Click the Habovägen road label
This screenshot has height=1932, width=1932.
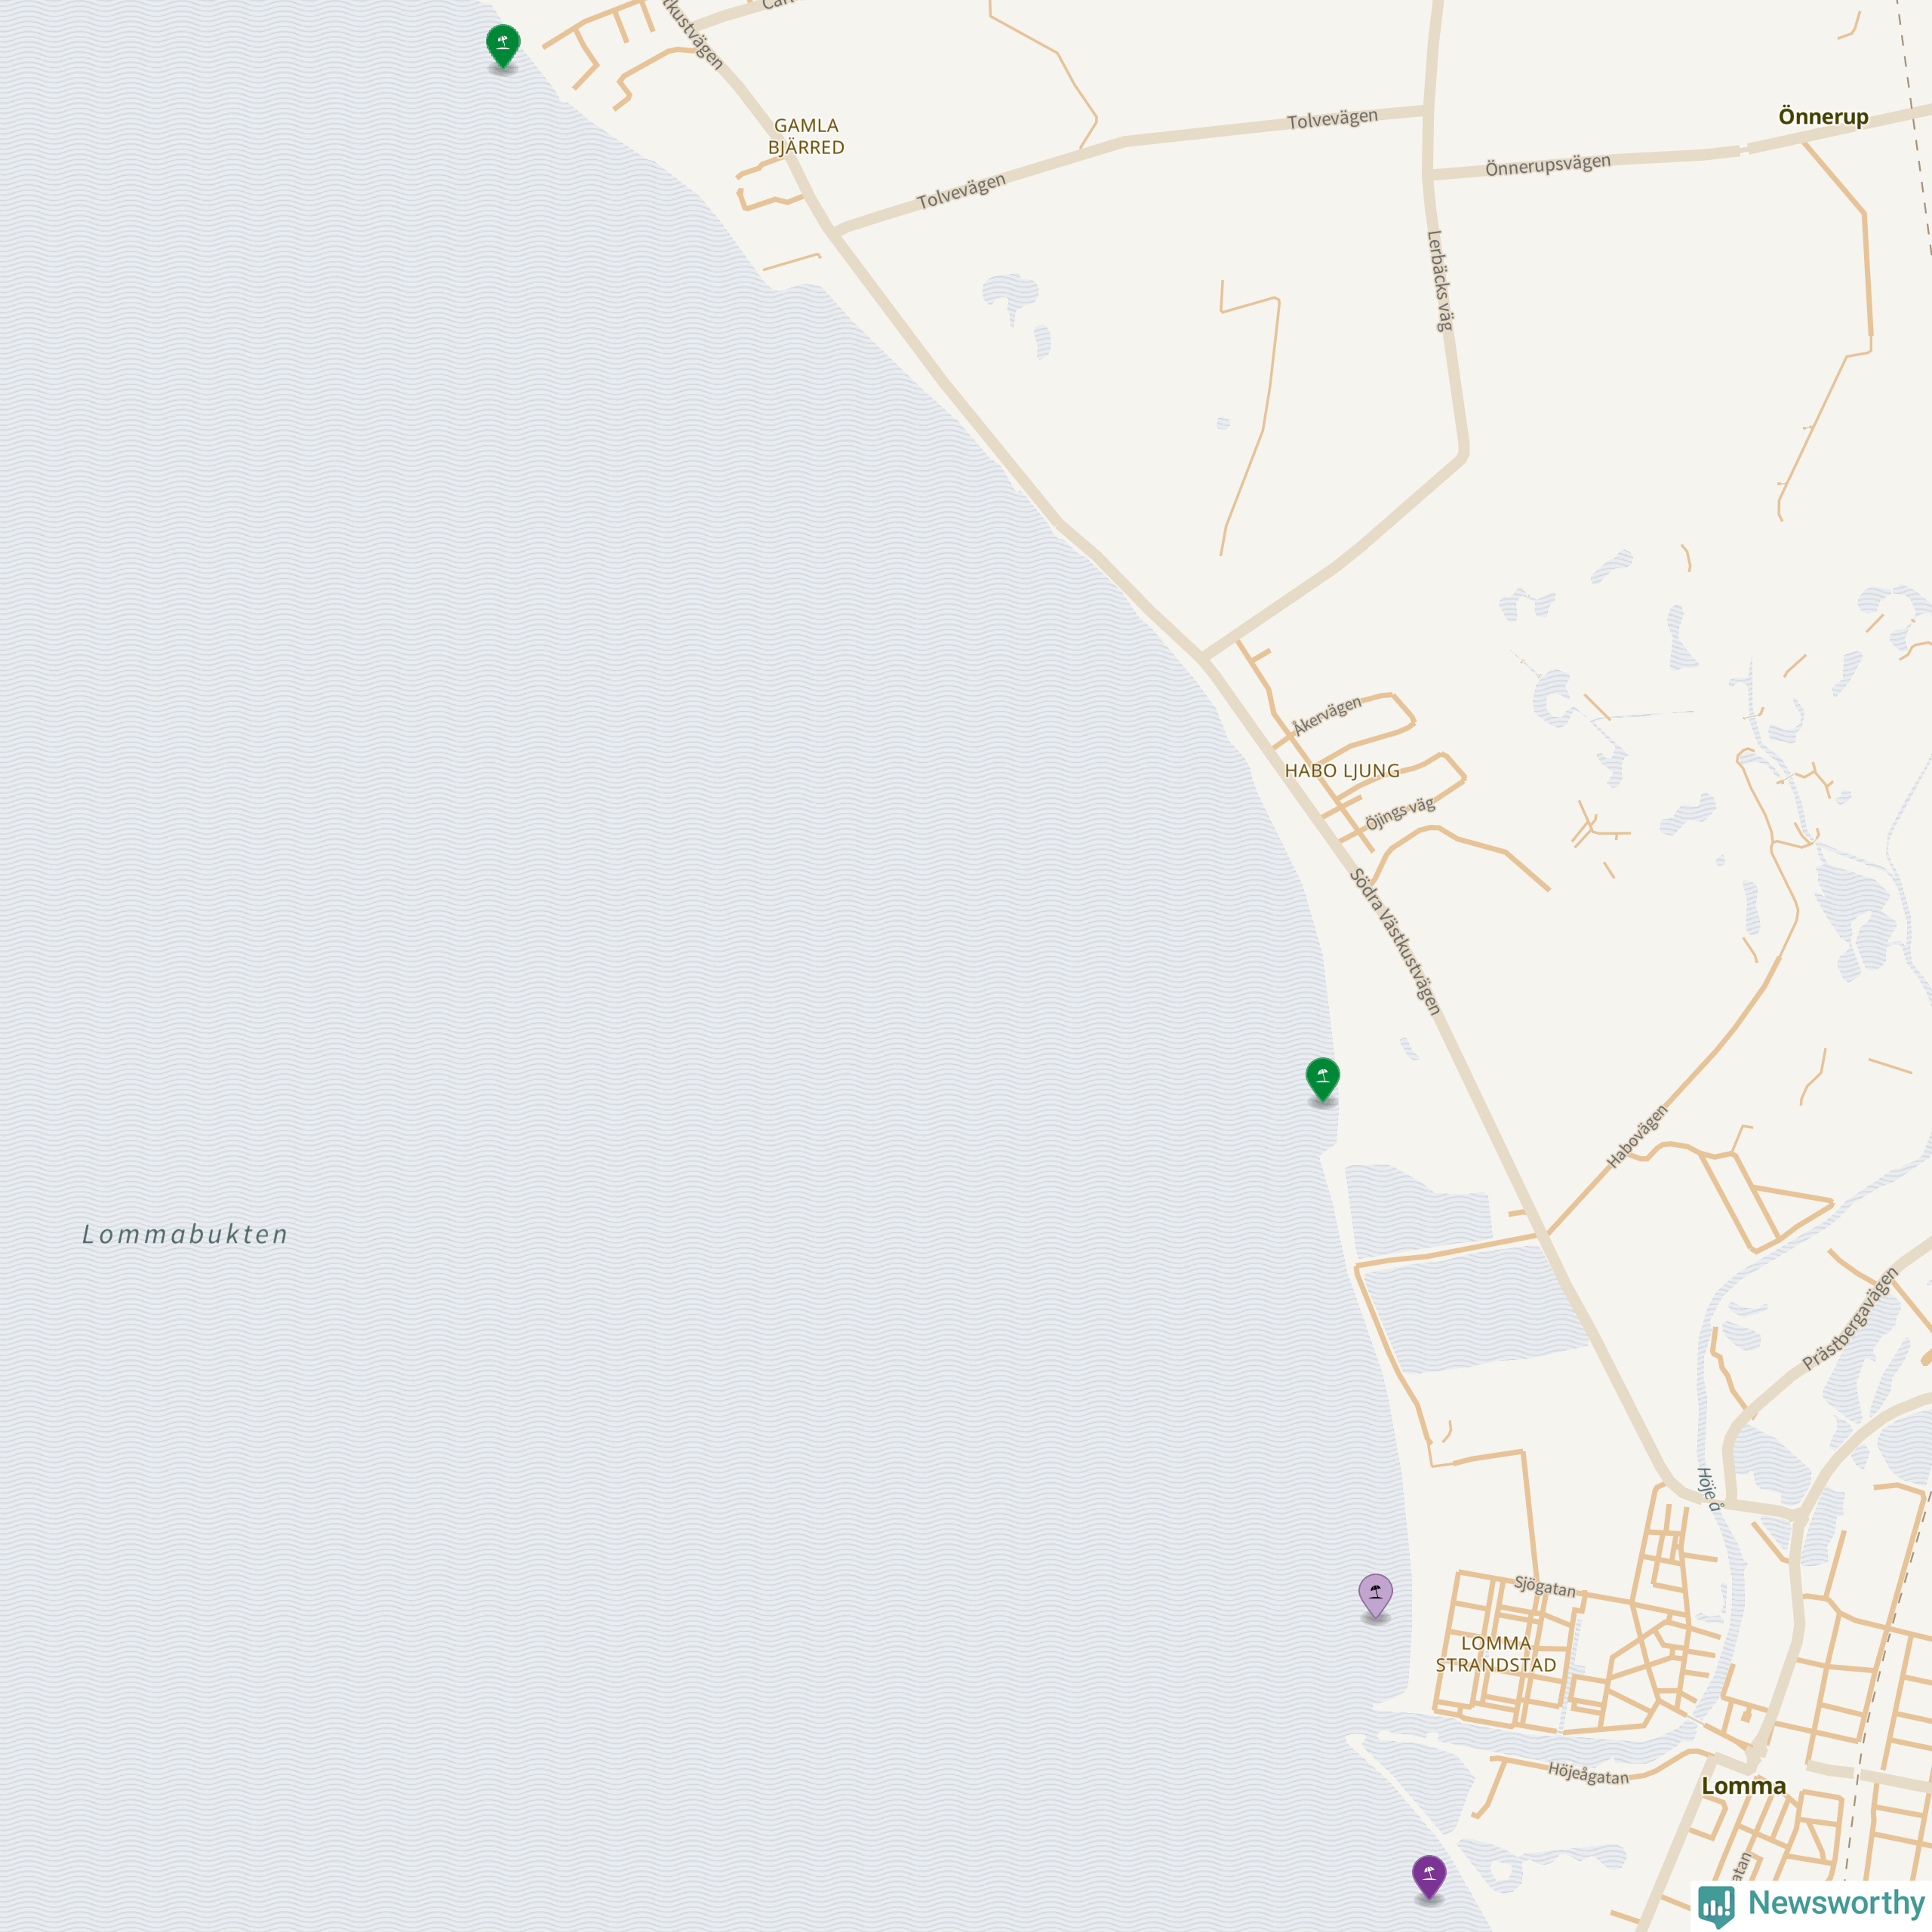click(1637, 1136)
